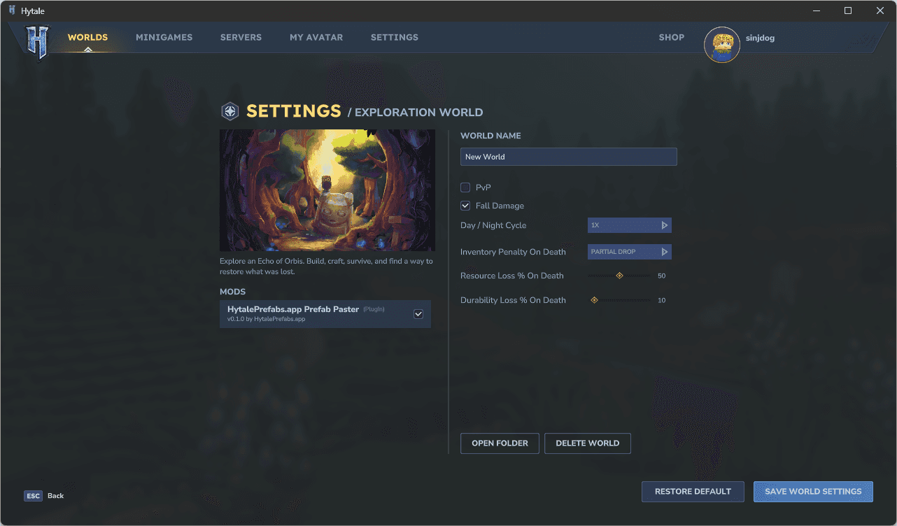Adjust the Resource Loss % On Death slider

coord(619,276)
